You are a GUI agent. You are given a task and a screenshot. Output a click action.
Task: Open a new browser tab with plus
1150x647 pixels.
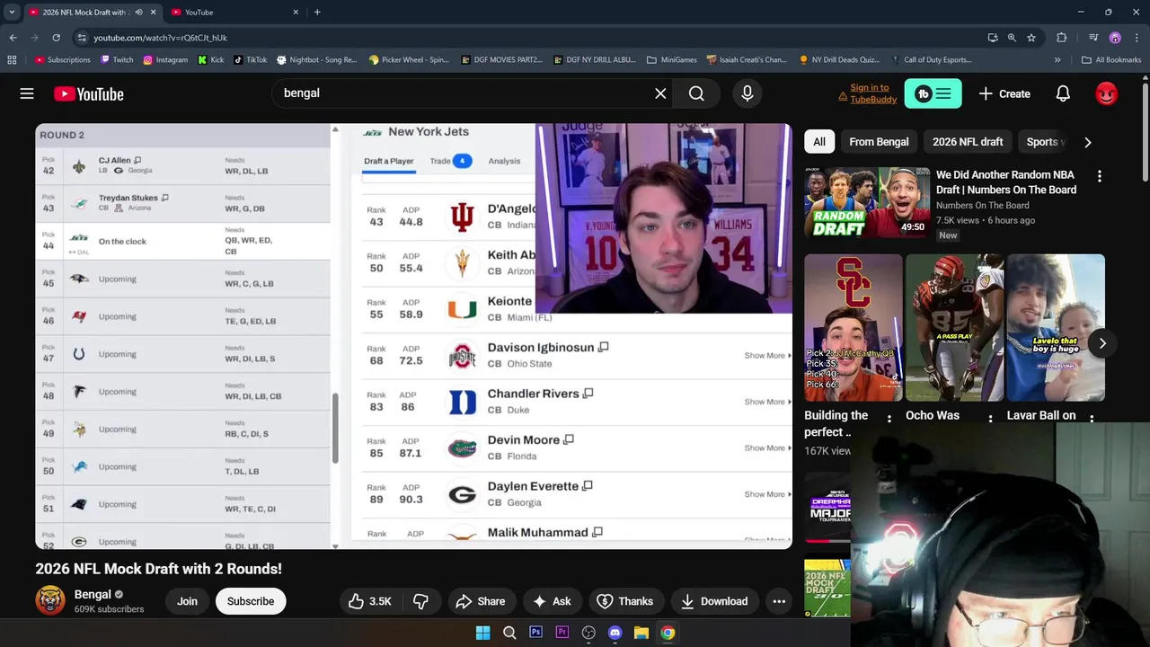coord(317,13)
